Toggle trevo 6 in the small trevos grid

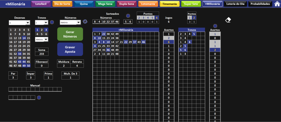coord(46,34)
